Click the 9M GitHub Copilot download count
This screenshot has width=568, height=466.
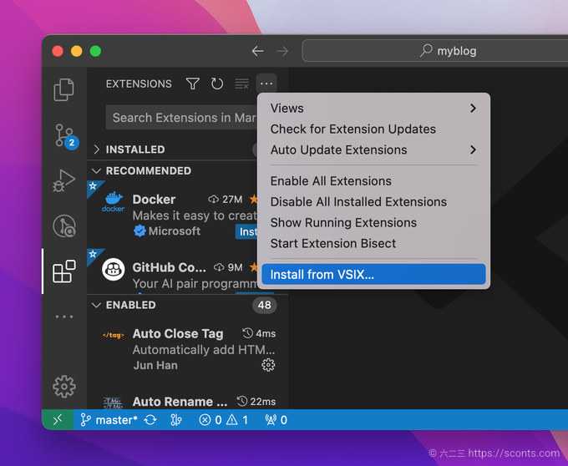[228, 267]
